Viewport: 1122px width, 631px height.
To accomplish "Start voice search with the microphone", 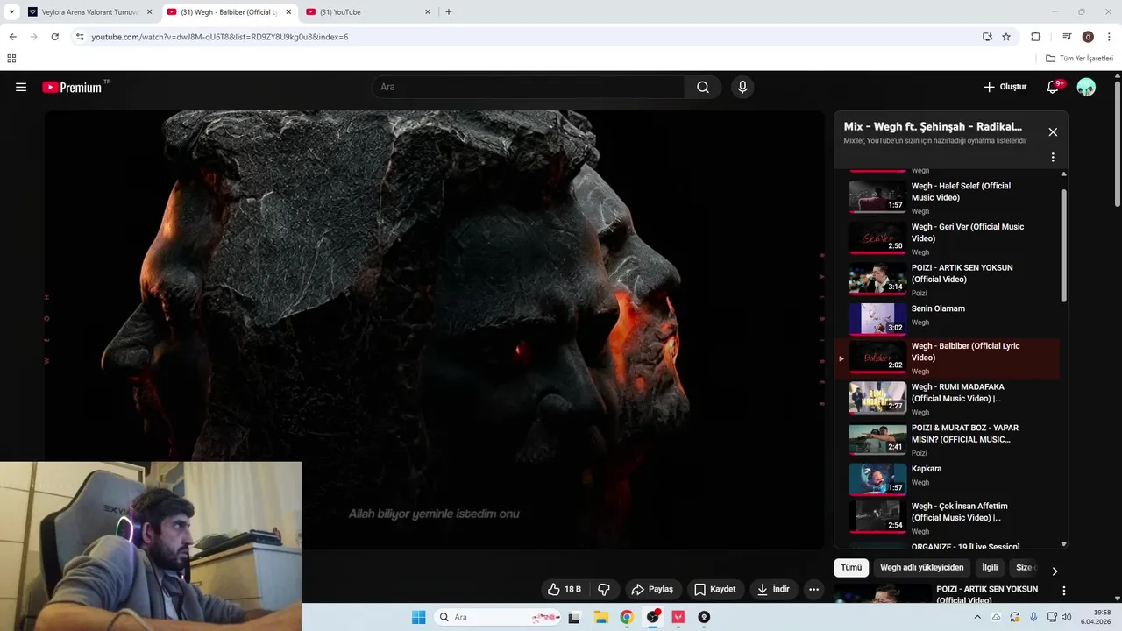I will coord(742,87).
